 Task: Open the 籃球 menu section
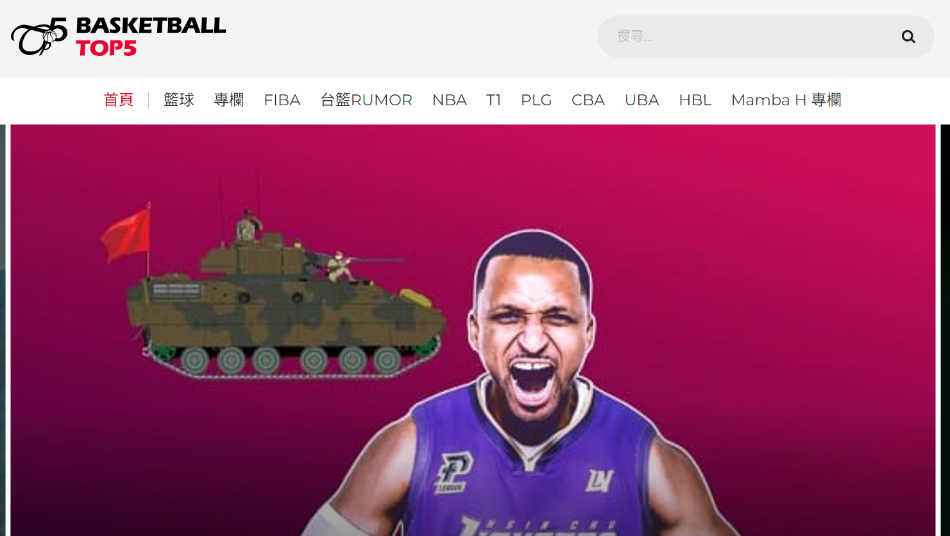[179, 100]
